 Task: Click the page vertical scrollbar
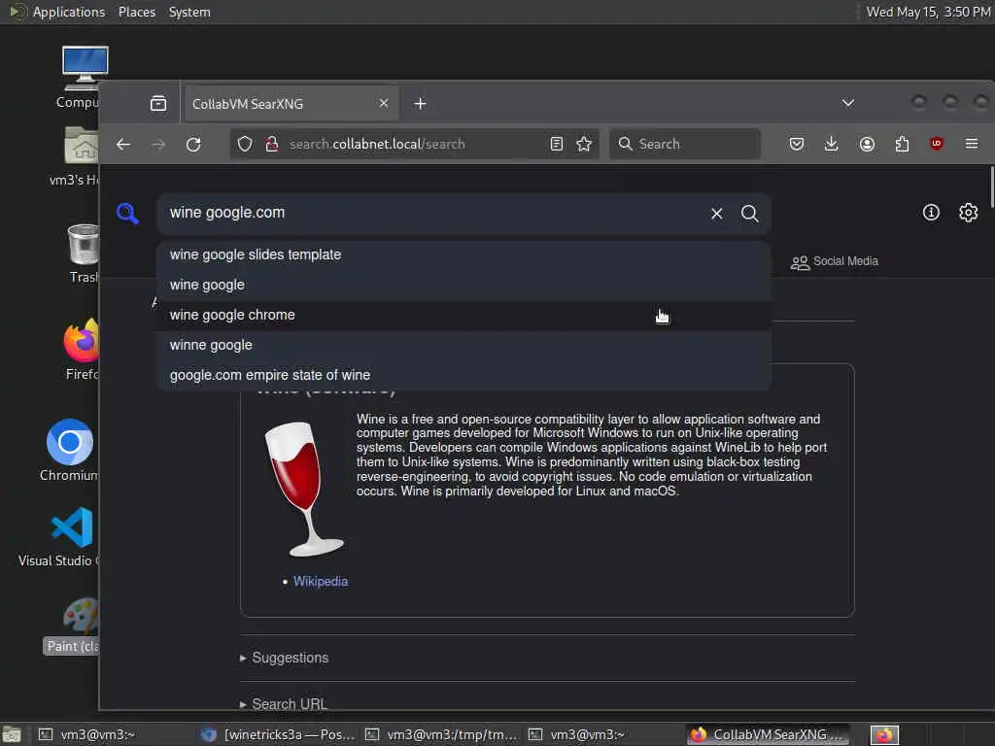point(990,186)
